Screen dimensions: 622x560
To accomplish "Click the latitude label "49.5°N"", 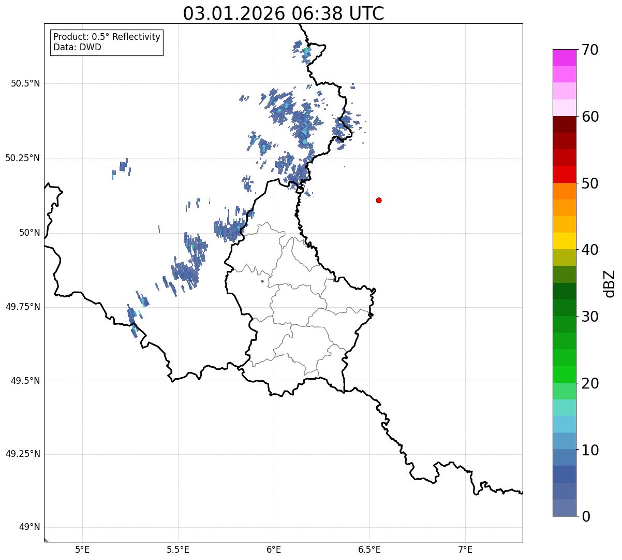I will [25, 381].
